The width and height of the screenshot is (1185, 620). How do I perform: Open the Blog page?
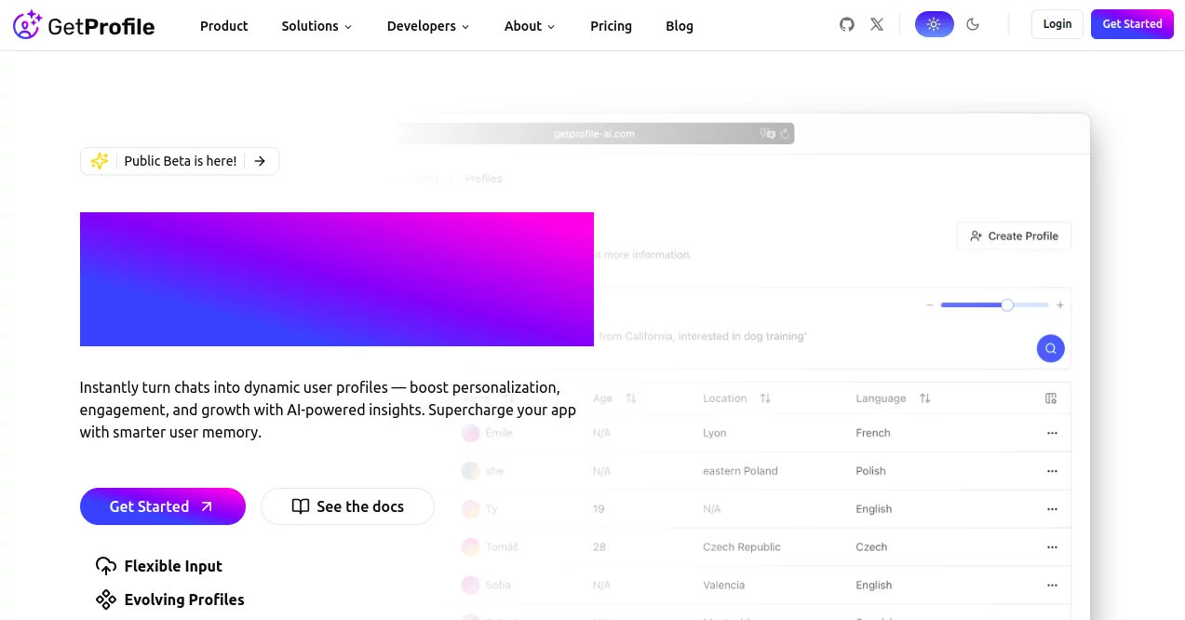tap(680, 26)
